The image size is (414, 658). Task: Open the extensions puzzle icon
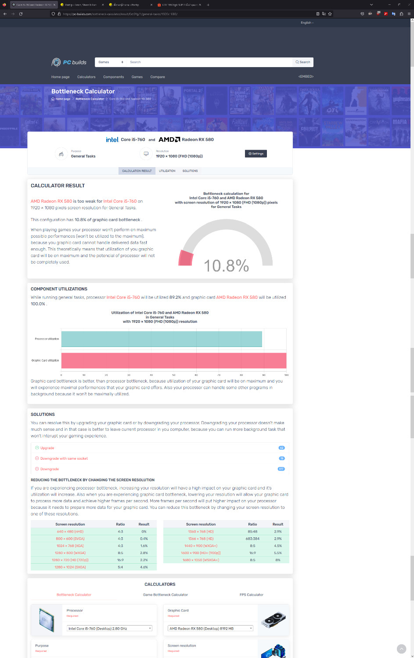click(x=401, y=14)
